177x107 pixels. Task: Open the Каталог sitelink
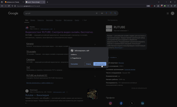pos(30,44)
